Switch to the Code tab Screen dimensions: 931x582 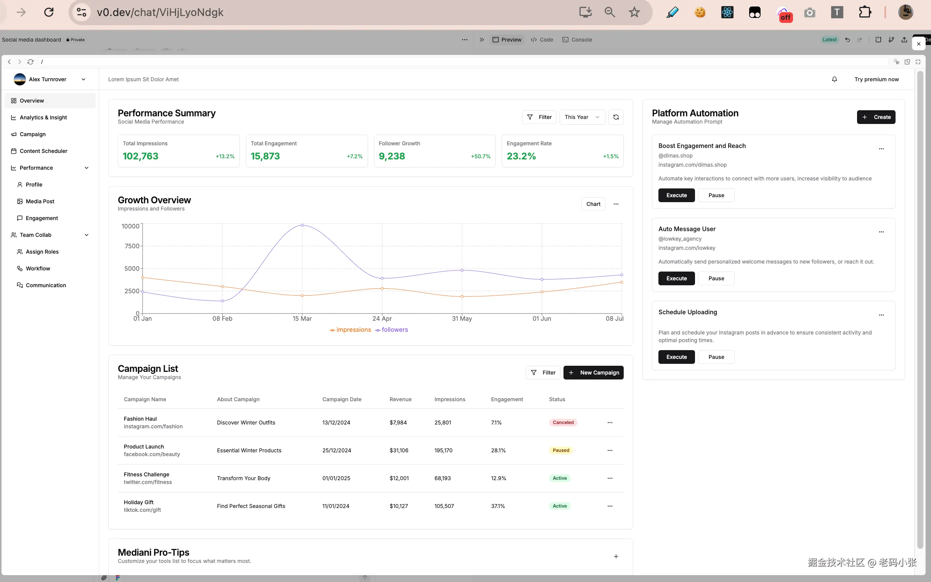(542, 40)
